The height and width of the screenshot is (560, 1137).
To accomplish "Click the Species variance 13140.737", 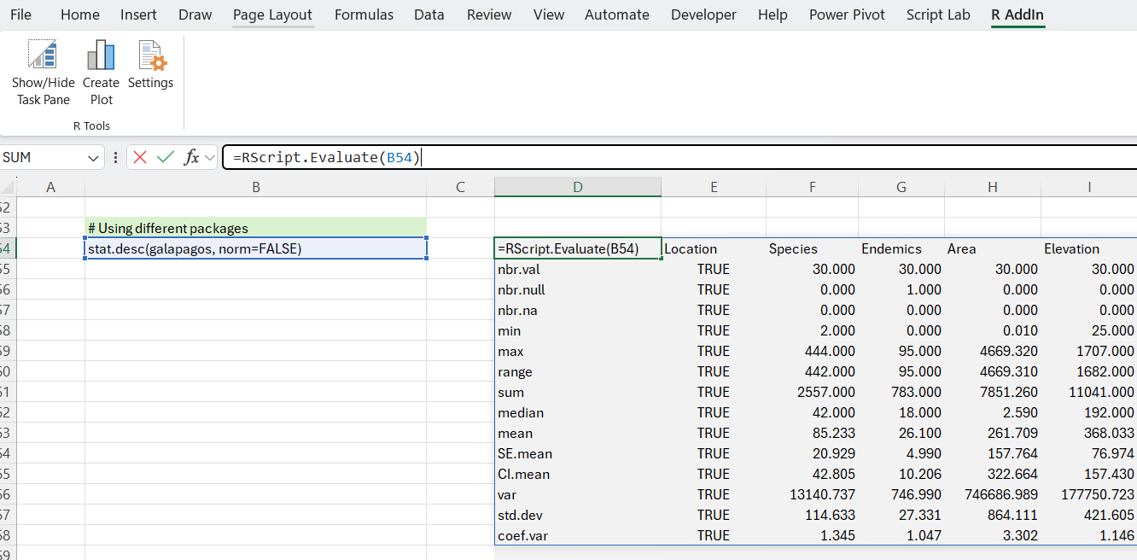I will coord(813,494).
